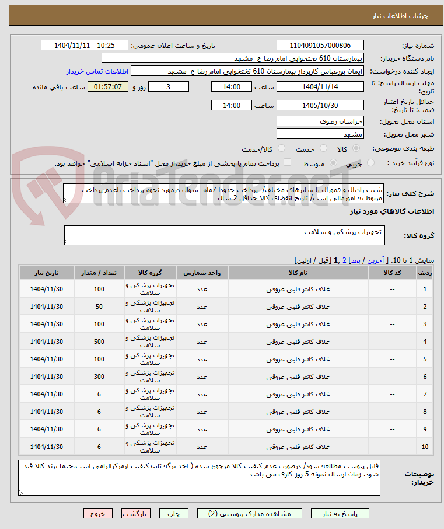Screen dimensions: 444x529
Task: Select the متوسط purchase type radio
Action: coord(333,163)
